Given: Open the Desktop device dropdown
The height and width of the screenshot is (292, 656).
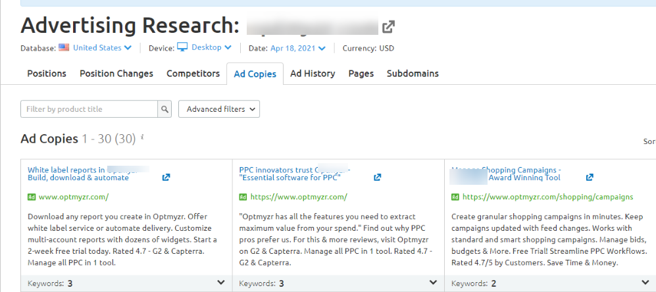Looking at the screenshot, I should click(x=211, y=47).
